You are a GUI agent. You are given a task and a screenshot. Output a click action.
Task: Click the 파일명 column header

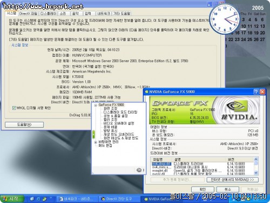[x=161, y=160]
